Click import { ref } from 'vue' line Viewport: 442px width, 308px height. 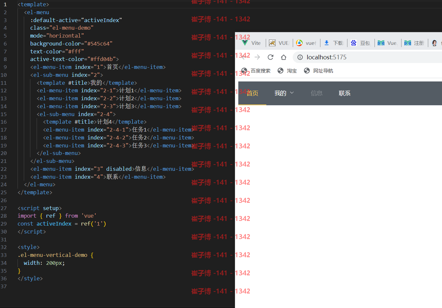[57, 216]
